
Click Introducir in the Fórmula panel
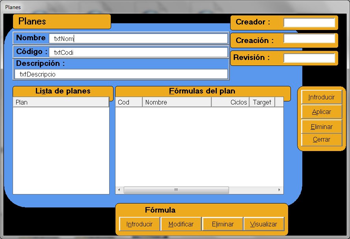(x=140, y=224)
